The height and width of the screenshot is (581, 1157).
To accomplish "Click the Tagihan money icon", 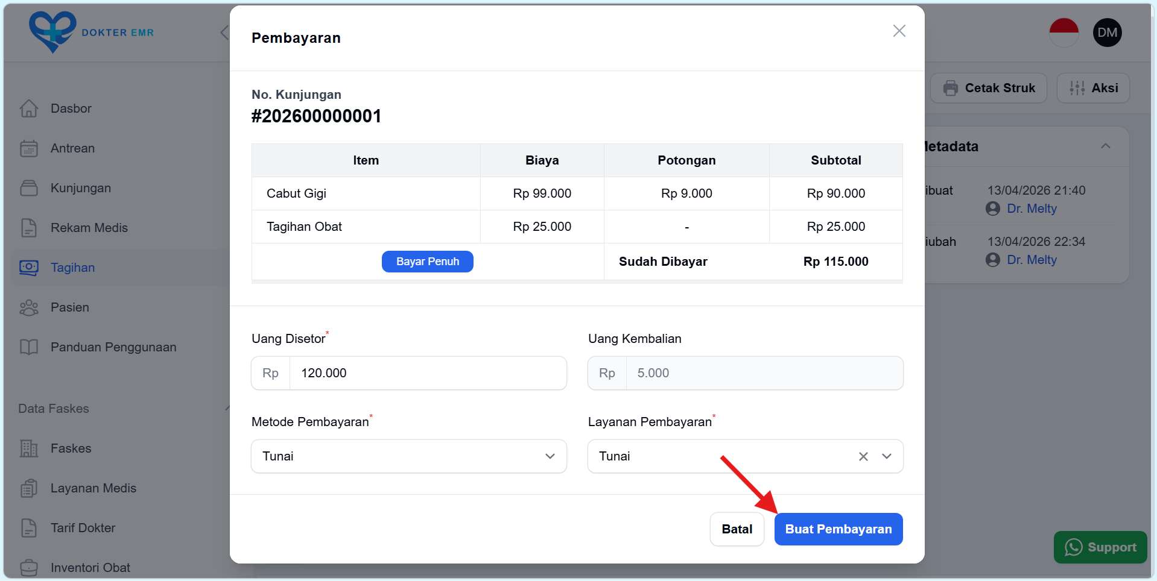I will click(x=29, y=268).
